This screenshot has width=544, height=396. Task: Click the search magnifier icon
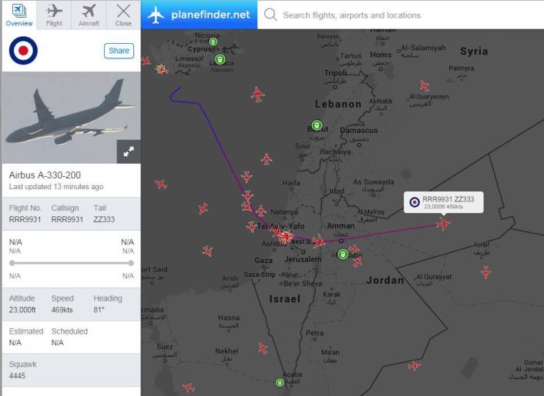[270, 15]
